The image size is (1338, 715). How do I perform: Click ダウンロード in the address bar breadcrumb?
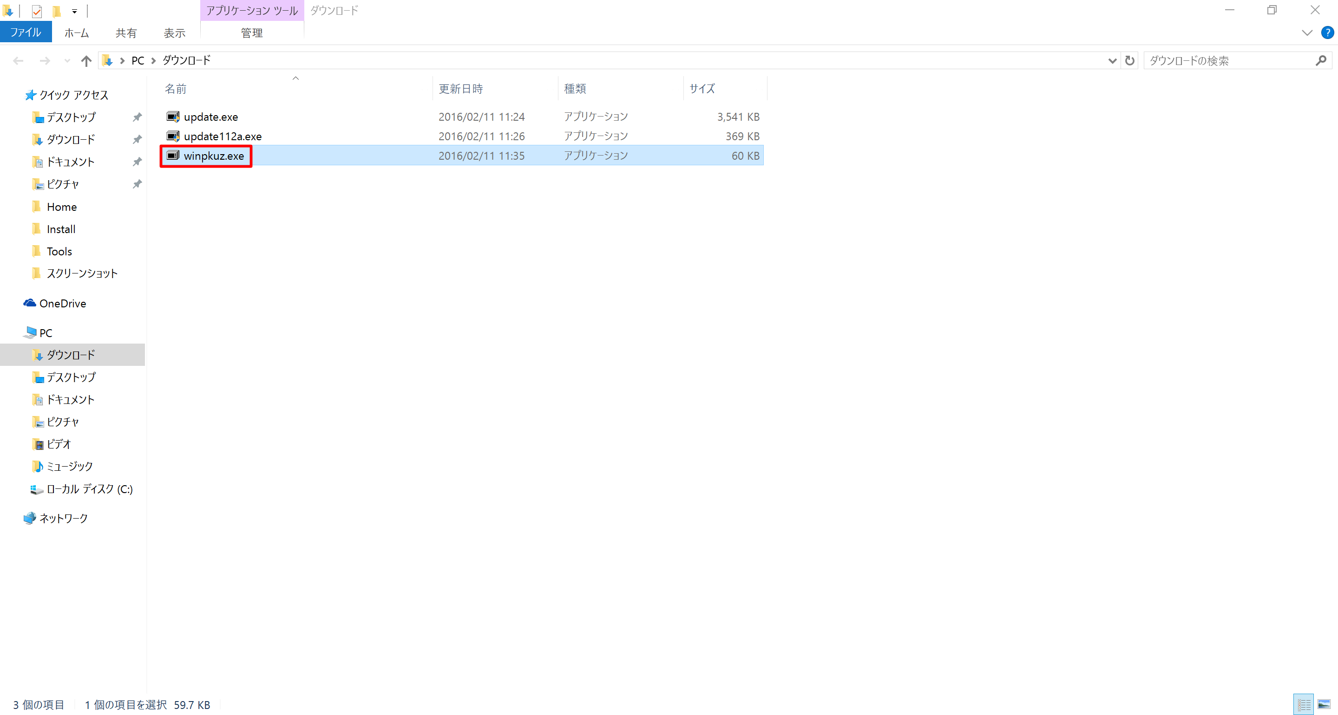coord(186,60)
